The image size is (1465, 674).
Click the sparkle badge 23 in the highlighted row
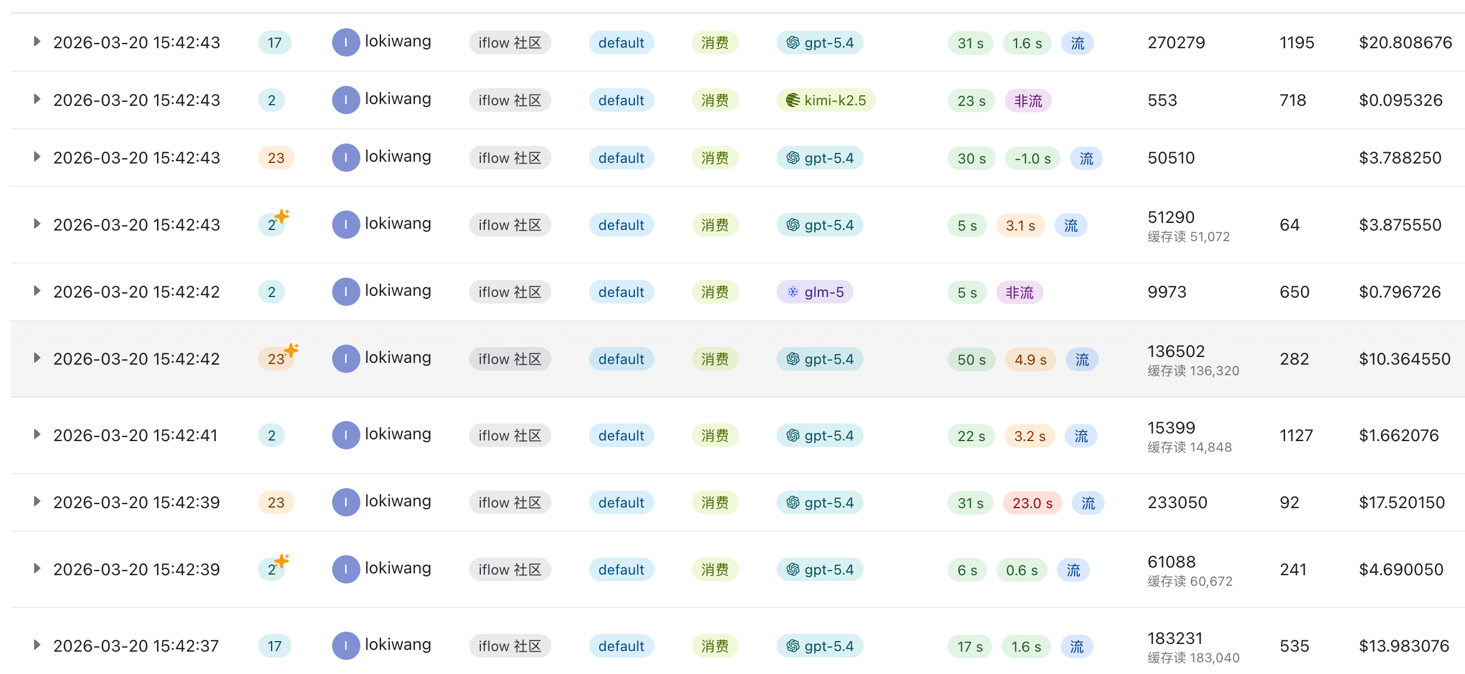(x=278, y=358)
